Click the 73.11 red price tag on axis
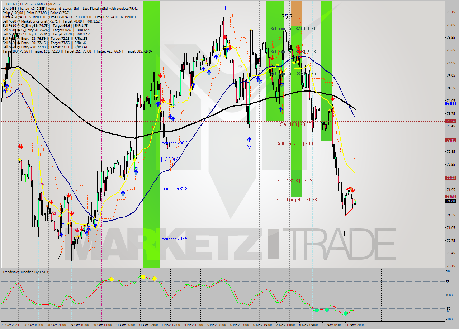This screenshot has height=329, width=459. point(450,141)
